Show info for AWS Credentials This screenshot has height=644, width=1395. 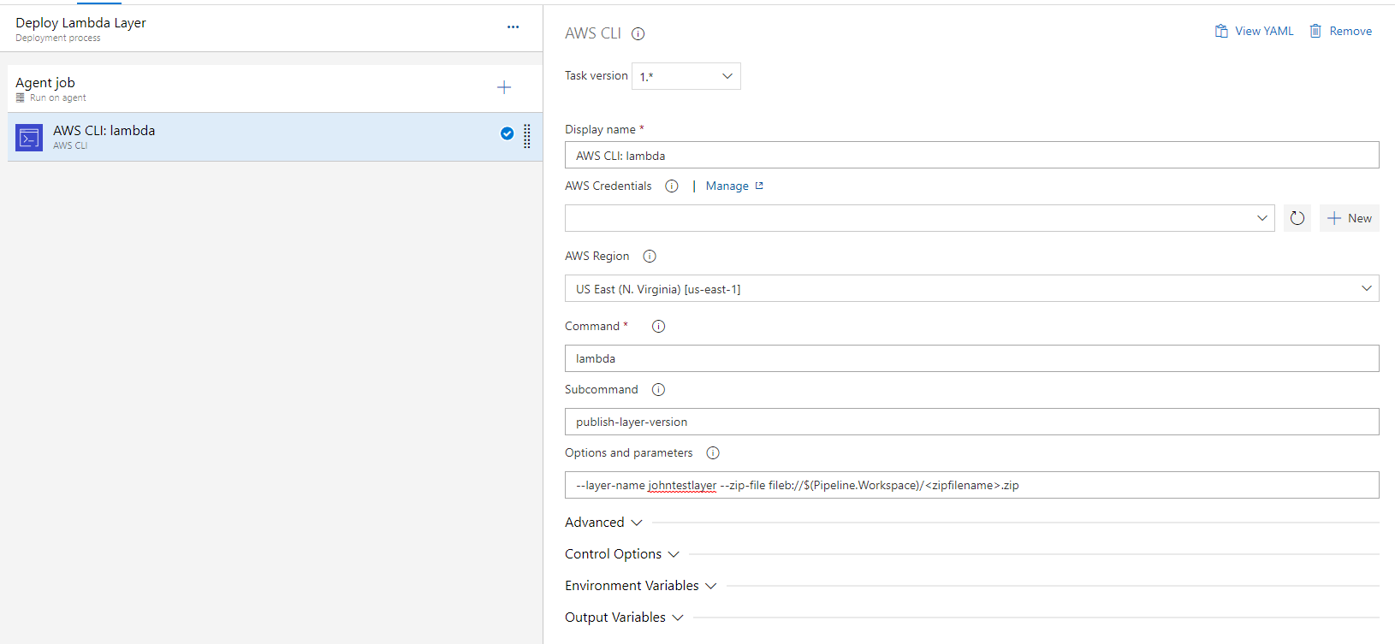click(672, 186)
